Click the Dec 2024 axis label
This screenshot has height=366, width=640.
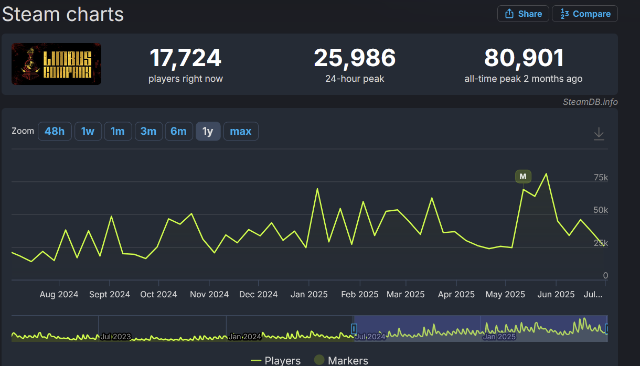pyautogui.click(x=259, y=294)
